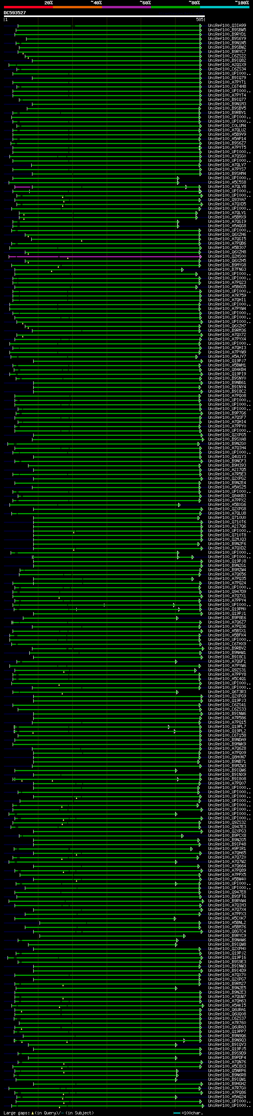This screenshot has width=253, height=1116.
Task: Select the UniRef100_B9S6Z7 label
Action: pos(227,143)
